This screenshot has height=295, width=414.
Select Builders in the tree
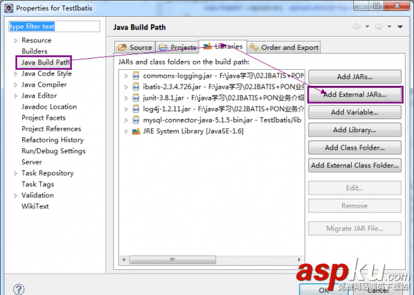(x=35, y=51)
